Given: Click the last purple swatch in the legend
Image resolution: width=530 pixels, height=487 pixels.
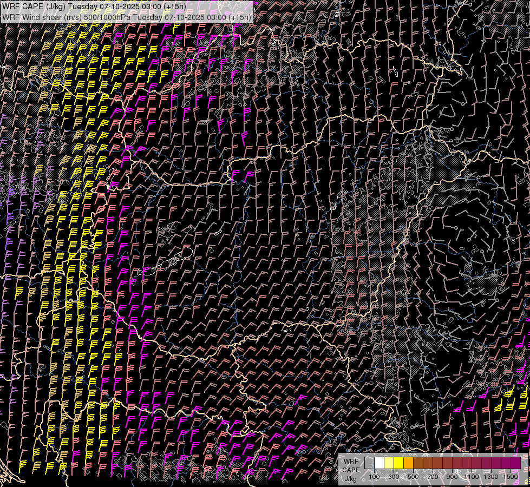Looking at the screenshot, I should point(515,463).
